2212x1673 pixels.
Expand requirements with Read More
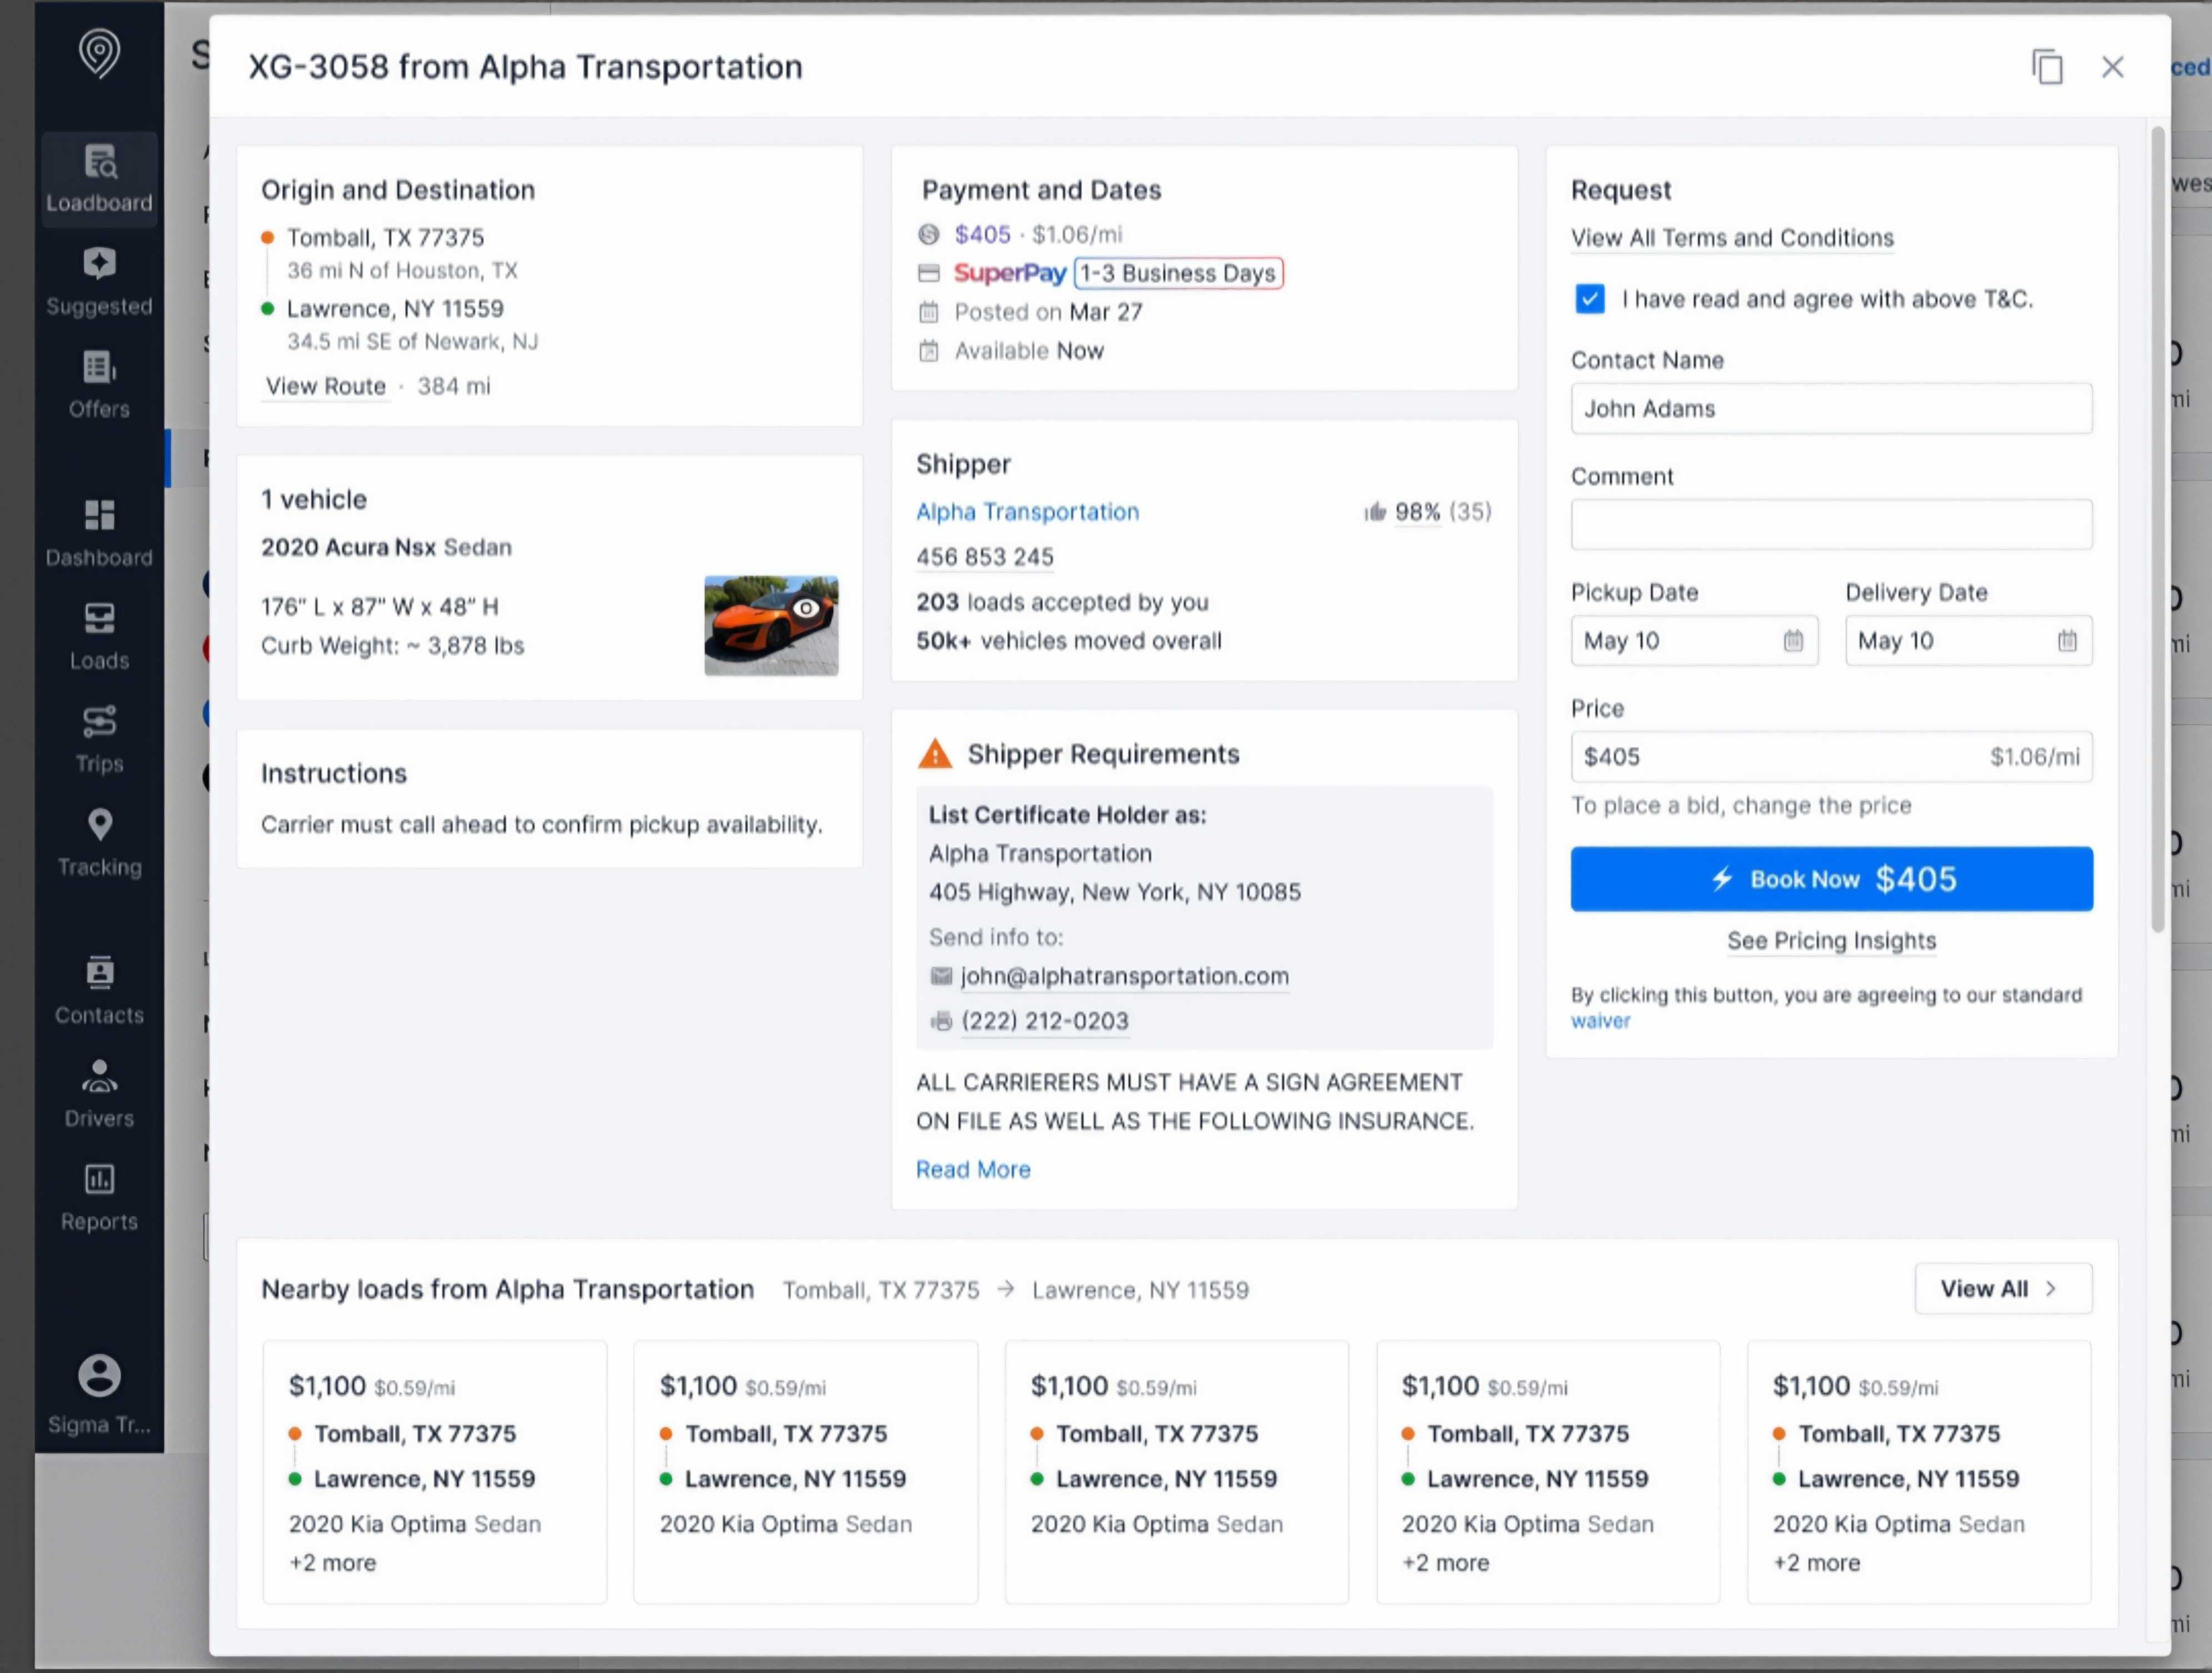(x=973, y=1170)
